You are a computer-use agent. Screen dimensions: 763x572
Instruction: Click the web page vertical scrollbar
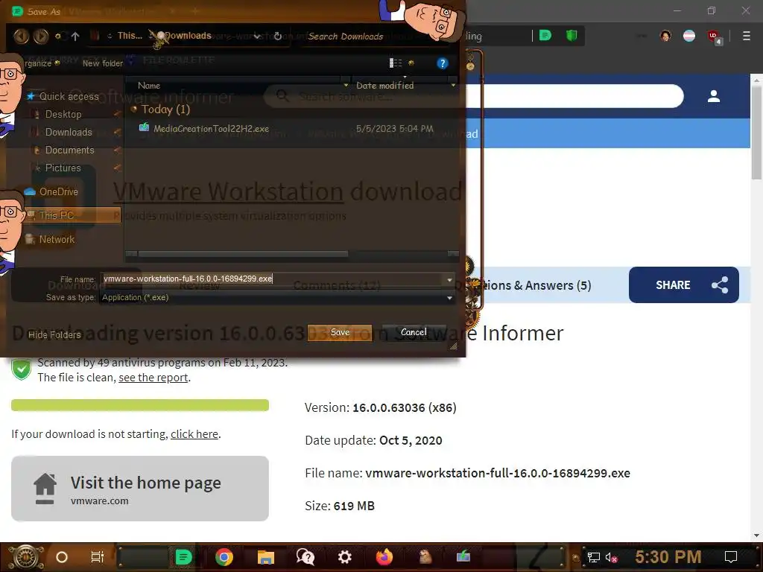click(x=756, y=133)
